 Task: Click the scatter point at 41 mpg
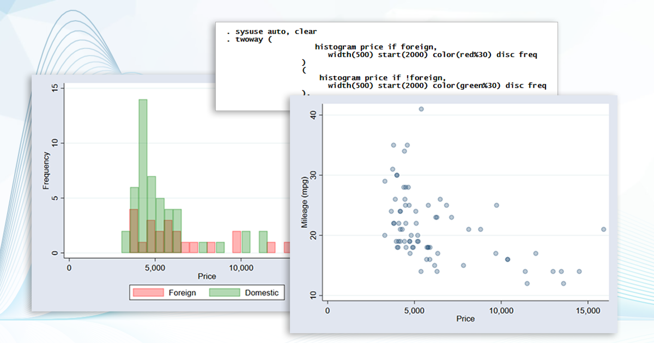click(x=421, y=109)
